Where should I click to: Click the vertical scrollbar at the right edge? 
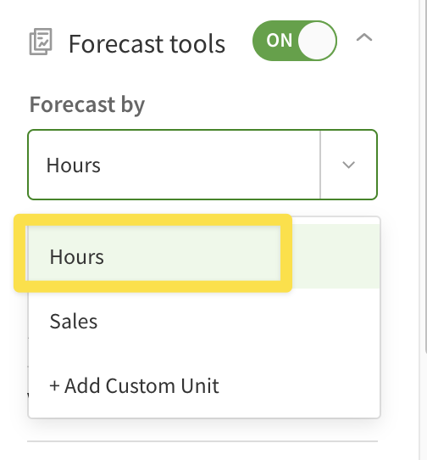[426, 176]
